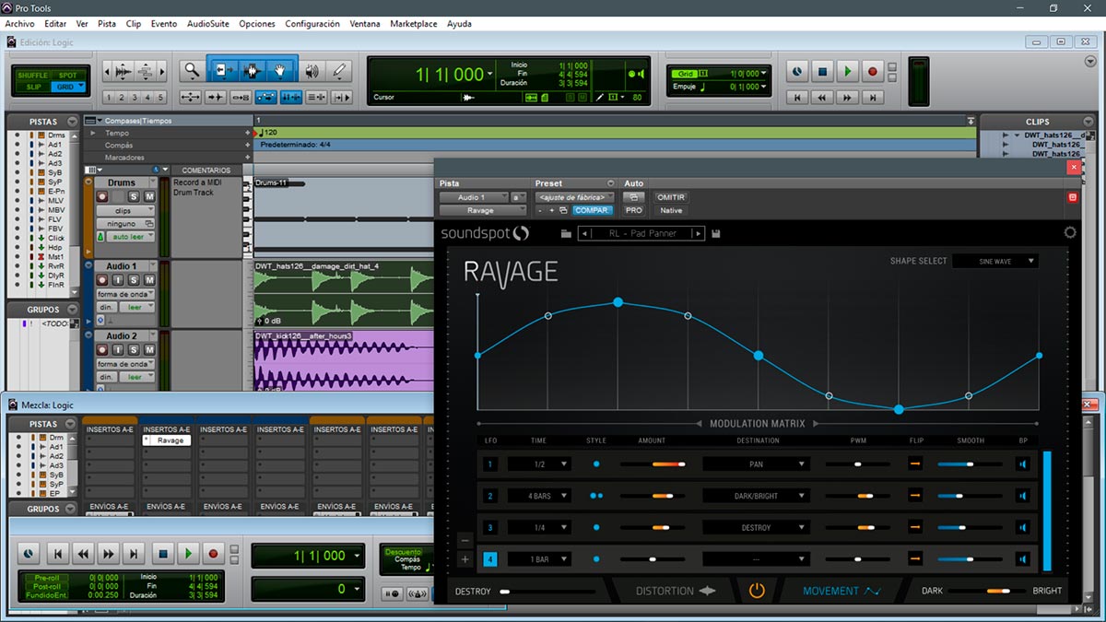Select LFO number 4 button

490,559
